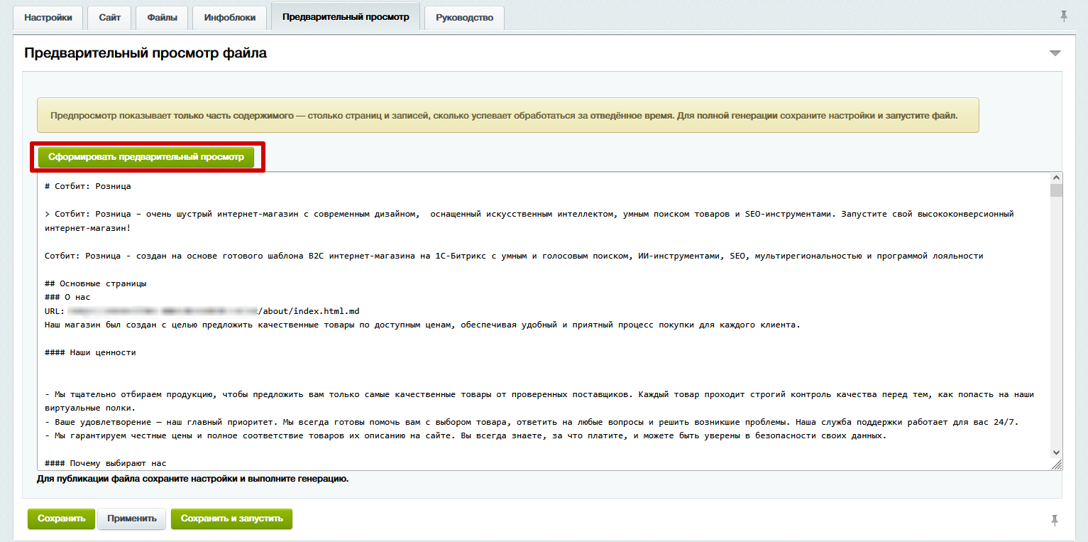This screenshot has height=542, width=1088.
Task: Click the pin icon next to bottom buttons
Action: [x=1055, y=520]
